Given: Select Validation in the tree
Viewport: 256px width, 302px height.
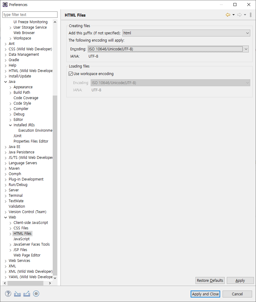Looking at the screenshot, I should point(17,206).
